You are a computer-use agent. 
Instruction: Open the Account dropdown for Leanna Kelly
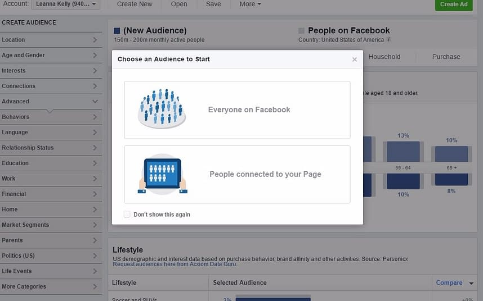pyautogui.click(x=66, y=4)
